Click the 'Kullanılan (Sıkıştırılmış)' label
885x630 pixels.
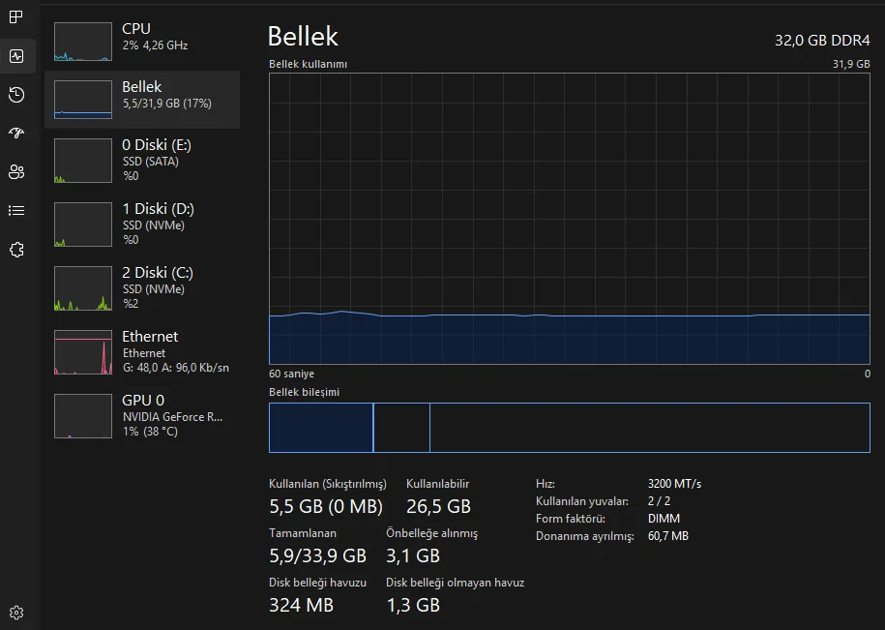coord(328,484)
